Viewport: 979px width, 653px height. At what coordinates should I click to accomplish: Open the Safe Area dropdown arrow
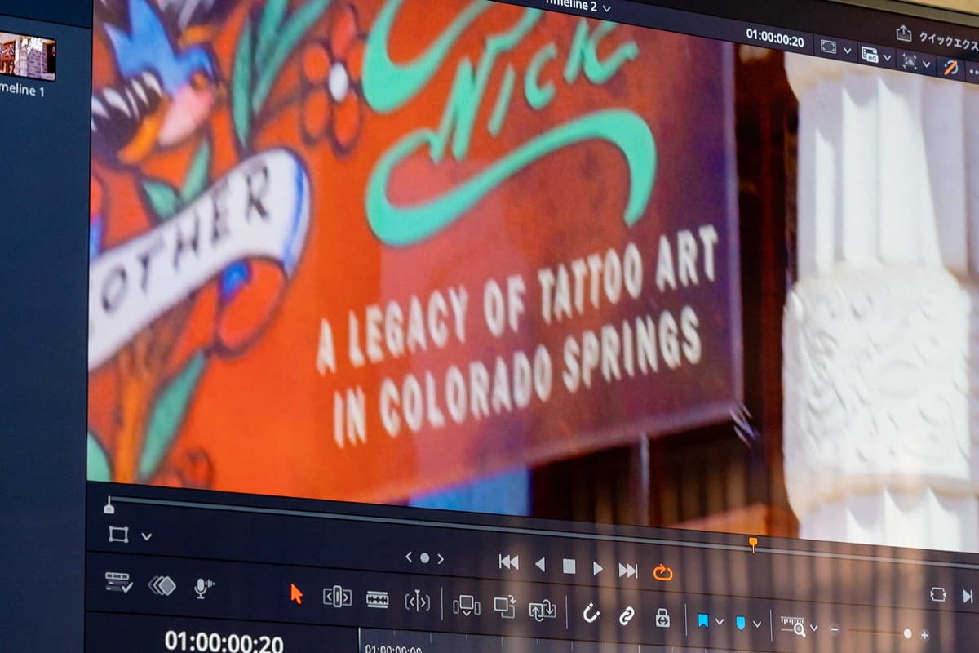click(x=847, y=51)
